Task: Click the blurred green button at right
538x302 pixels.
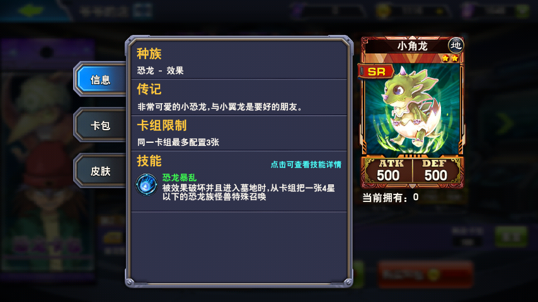Action: pyautogui.click(x=511, y=236)
